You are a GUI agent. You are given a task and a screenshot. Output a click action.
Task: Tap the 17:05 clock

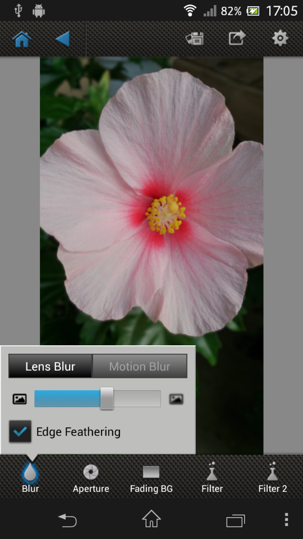click(282, 11)
